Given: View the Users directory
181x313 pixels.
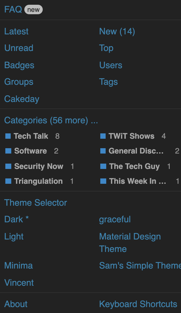Looking at the screenshot, I should pyautogui.click(x=111, y=65).
